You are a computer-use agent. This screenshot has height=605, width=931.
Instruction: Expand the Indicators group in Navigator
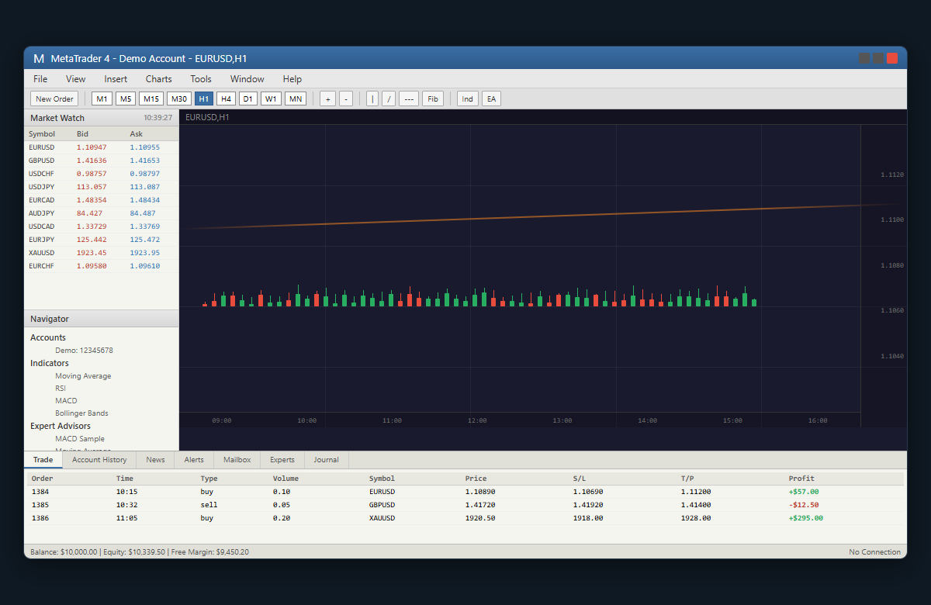pos(49,363)
